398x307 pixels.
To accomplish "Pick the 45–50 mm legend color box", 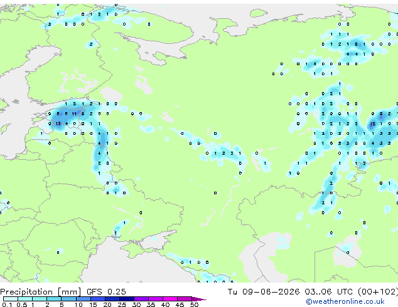I will click(x=185, y=299).
